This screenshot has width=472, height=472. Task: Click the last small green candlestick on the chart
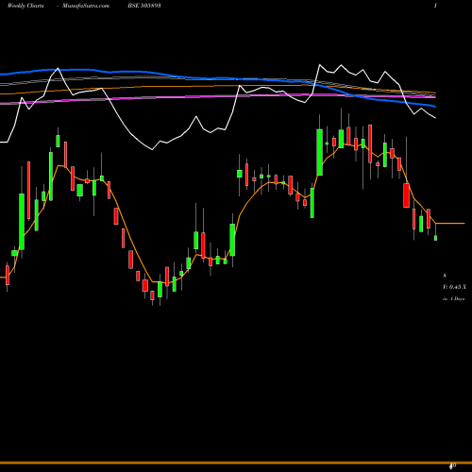click(435, 238)
